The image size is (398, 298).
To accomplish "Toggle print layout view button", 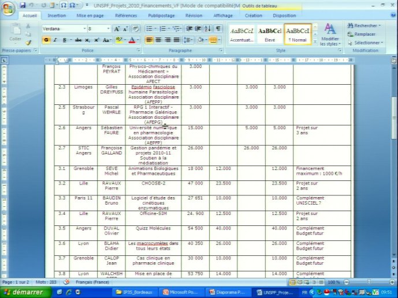I will click(x=293, y=282).
